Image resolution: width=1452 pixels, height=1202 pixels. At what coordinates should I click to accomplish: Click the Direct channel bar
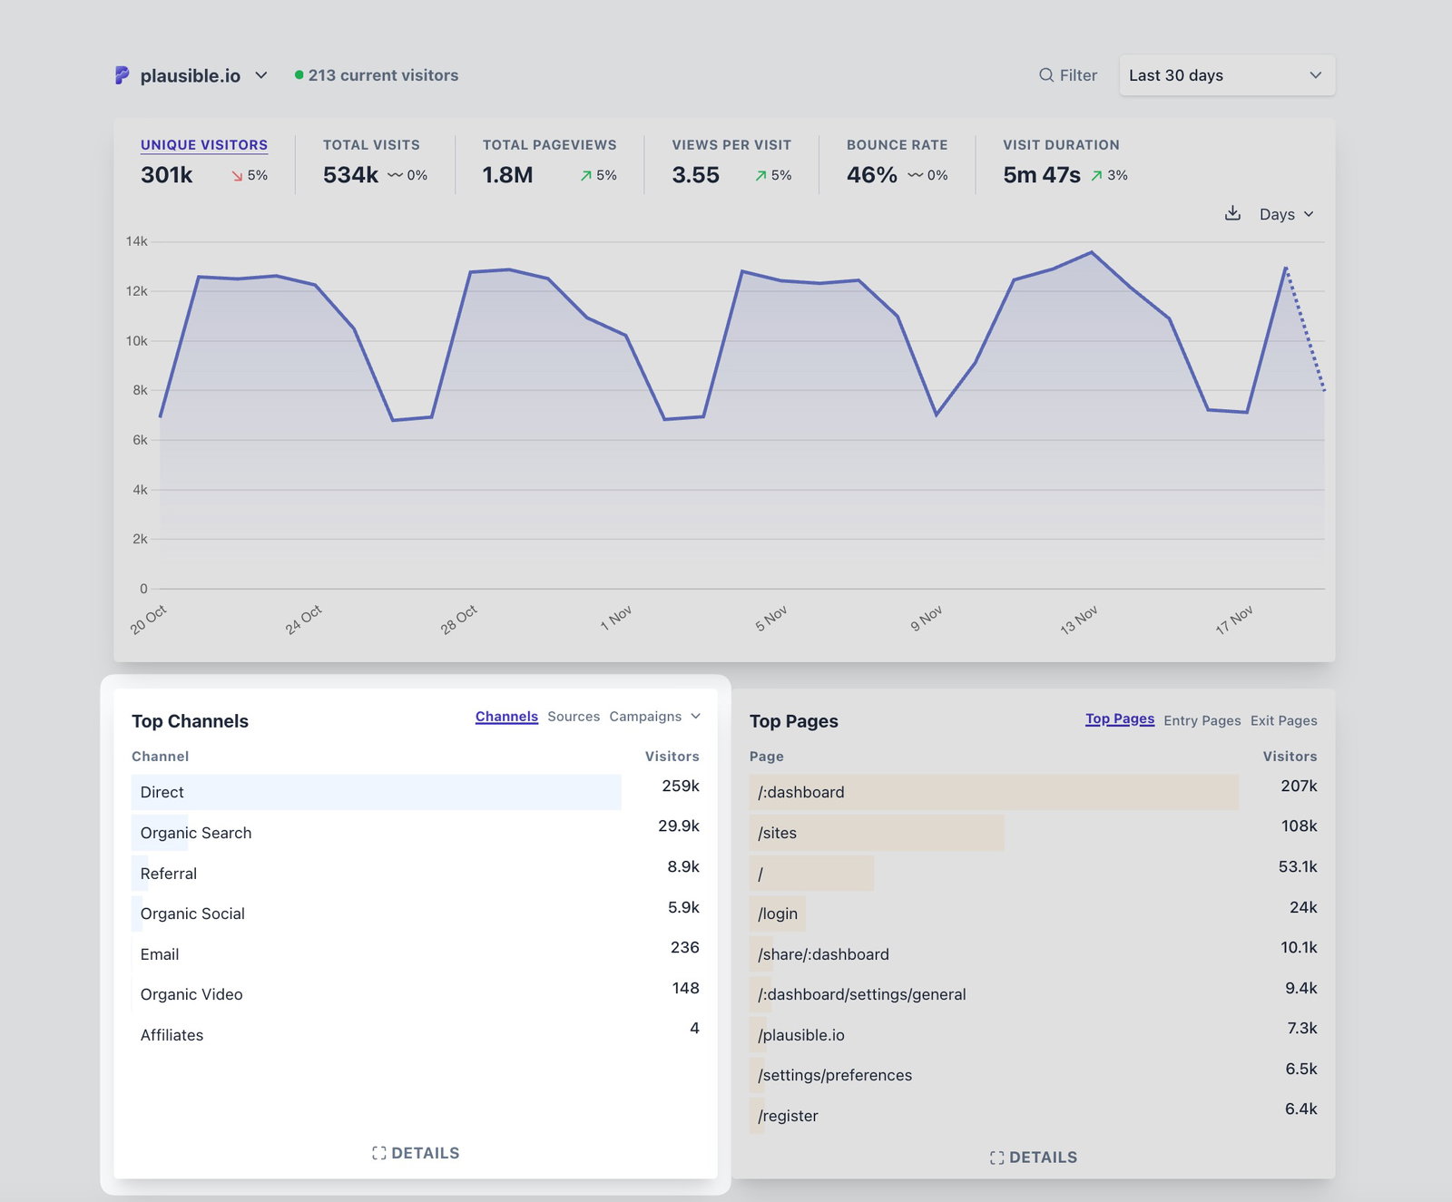pos(376,792)
